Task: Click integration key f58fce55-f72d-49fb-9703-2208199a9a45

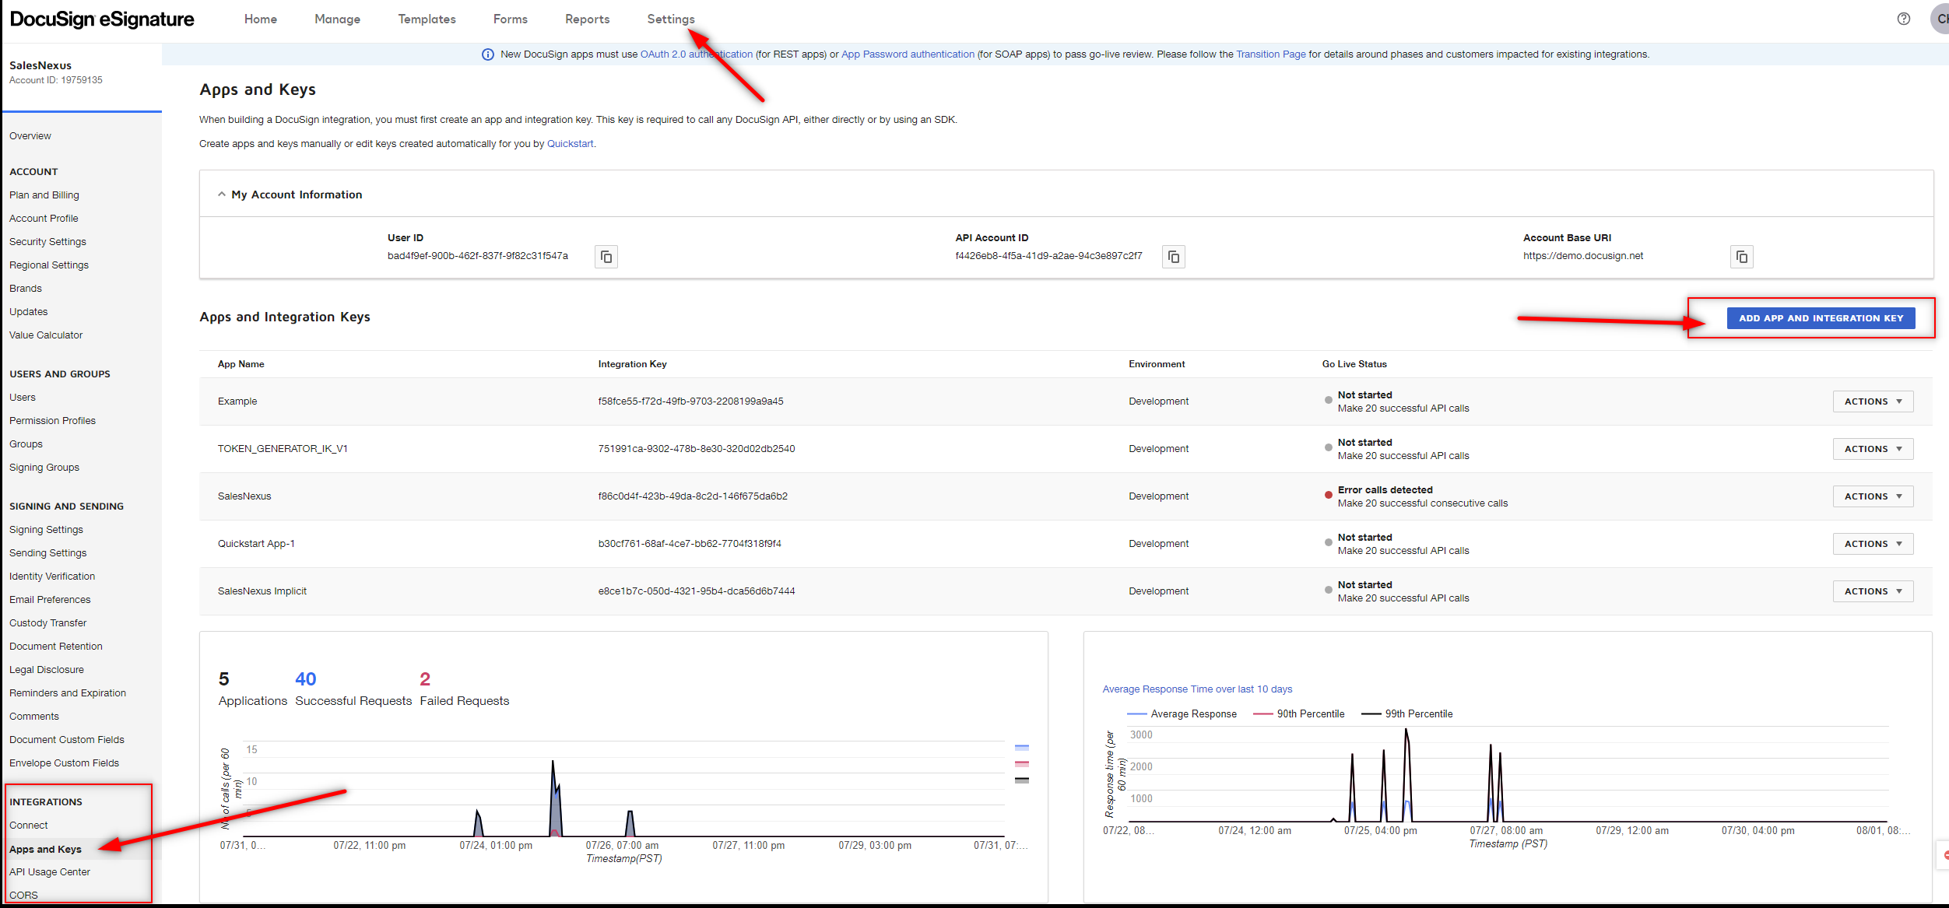Action: (x=691, y=401)
